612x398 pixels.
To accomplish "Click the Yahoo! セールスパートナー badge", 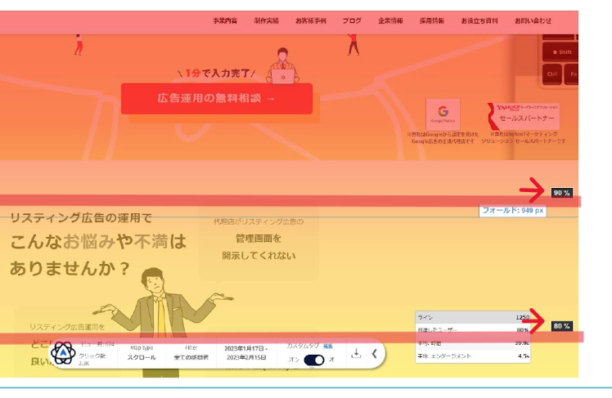I will point(524,116).
